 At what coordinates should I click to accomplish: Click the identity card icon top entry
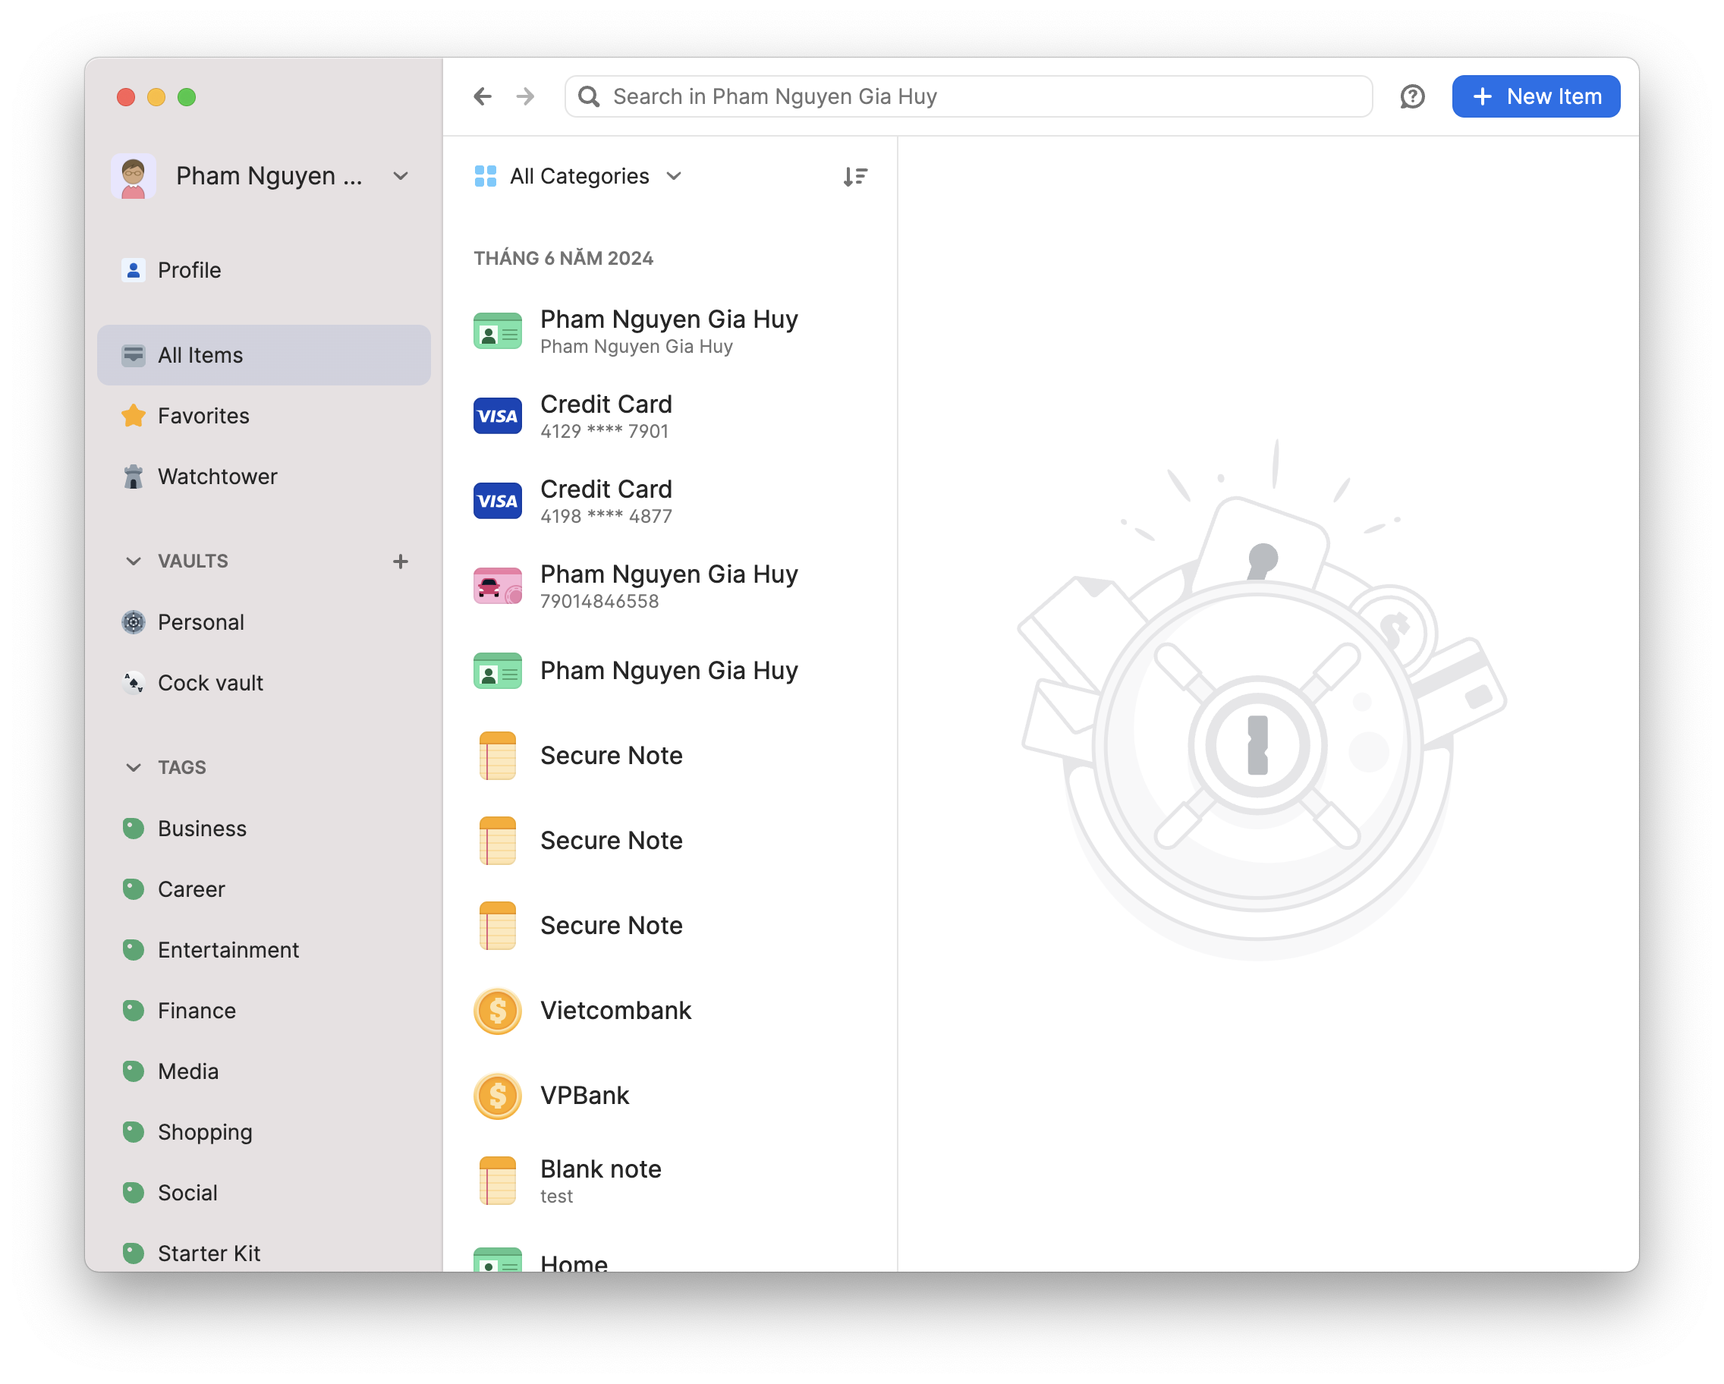[x=497, y=329]
